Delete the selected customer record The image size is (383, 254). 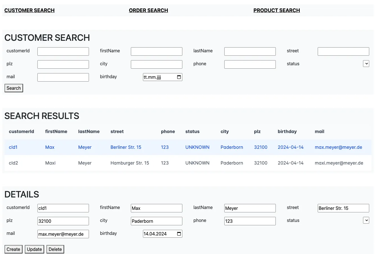tap(55, 249)
